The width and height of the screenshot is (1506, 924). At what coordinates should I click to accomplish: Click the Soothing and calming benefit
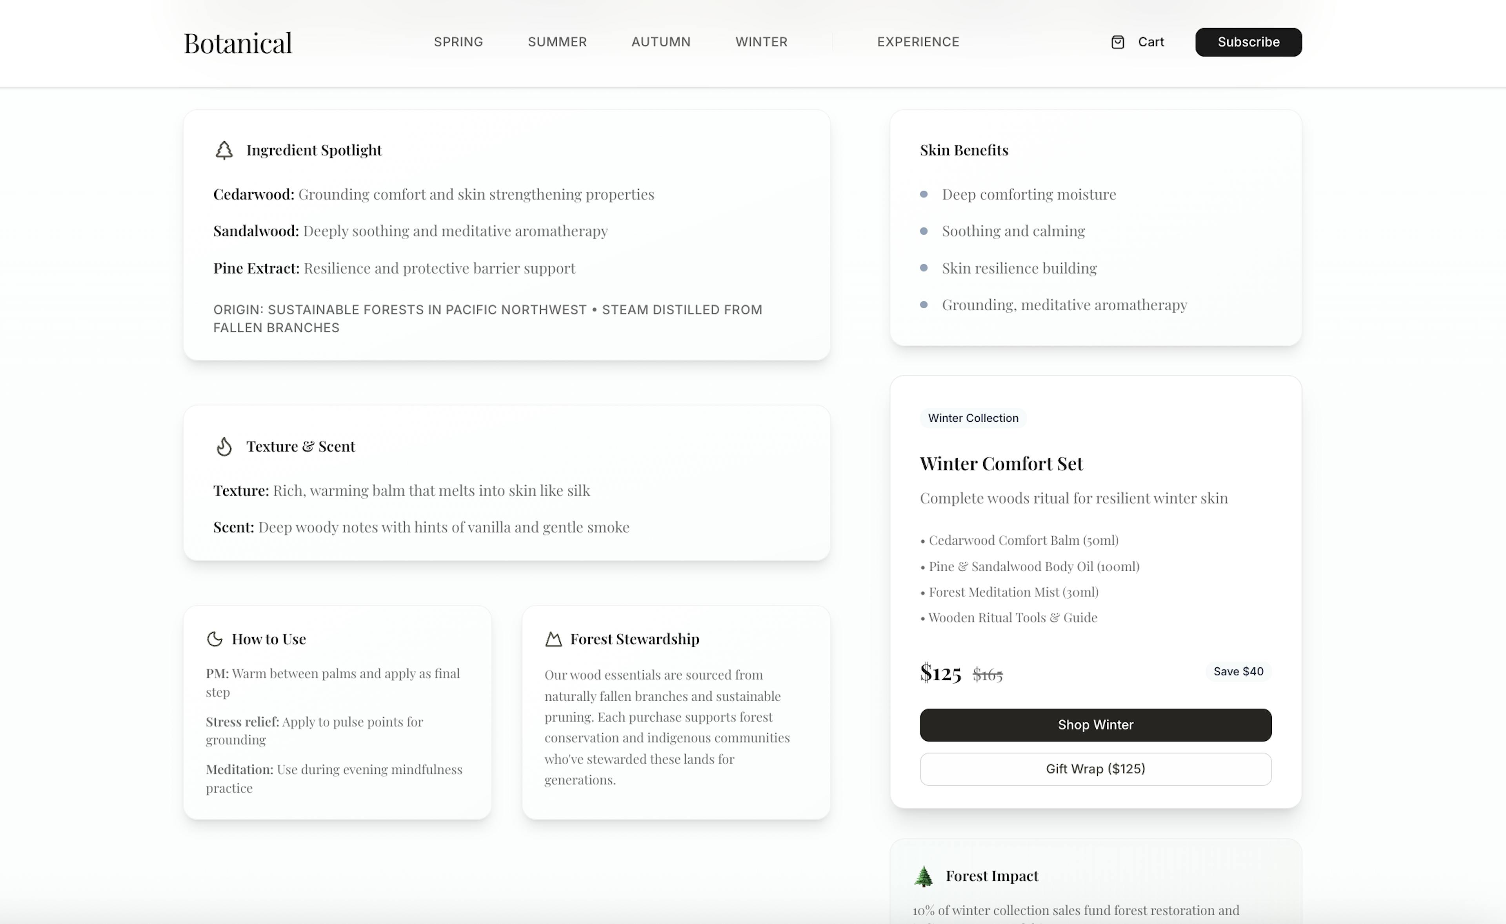(x=1013, y=231)
